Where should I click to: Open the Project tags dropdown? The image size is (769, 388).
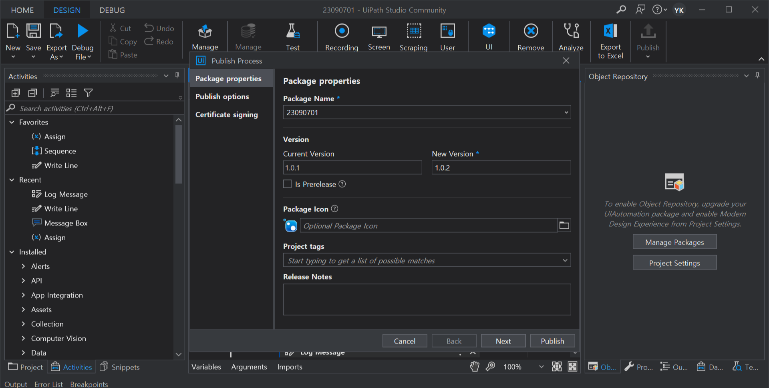click(565, 260)
